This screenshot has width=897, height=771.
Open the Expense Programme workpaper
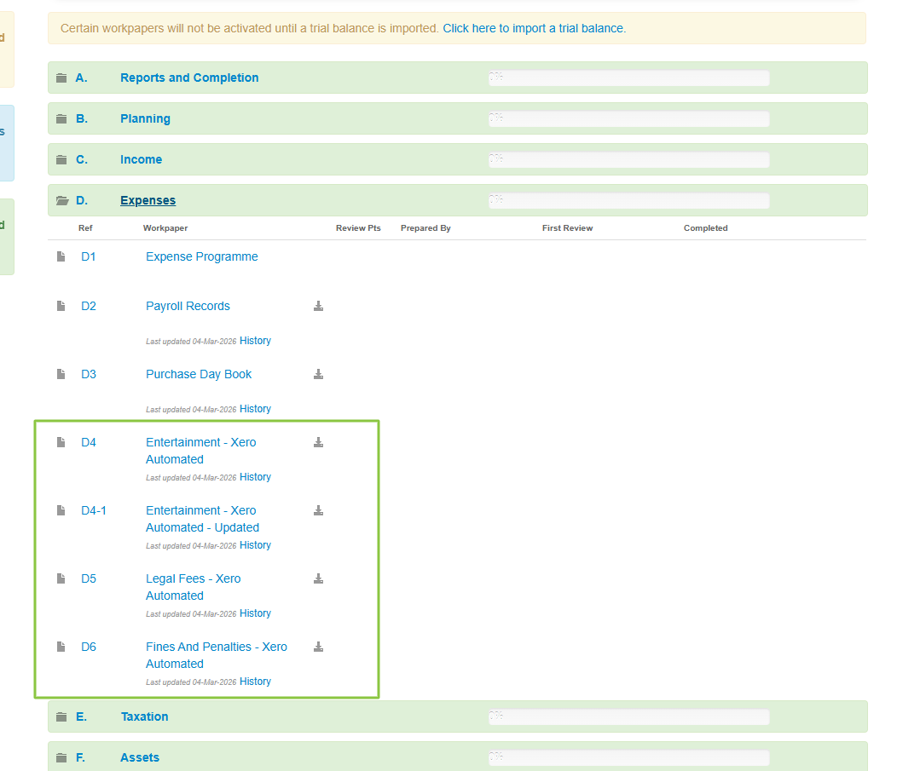click(x=201, y=256)
